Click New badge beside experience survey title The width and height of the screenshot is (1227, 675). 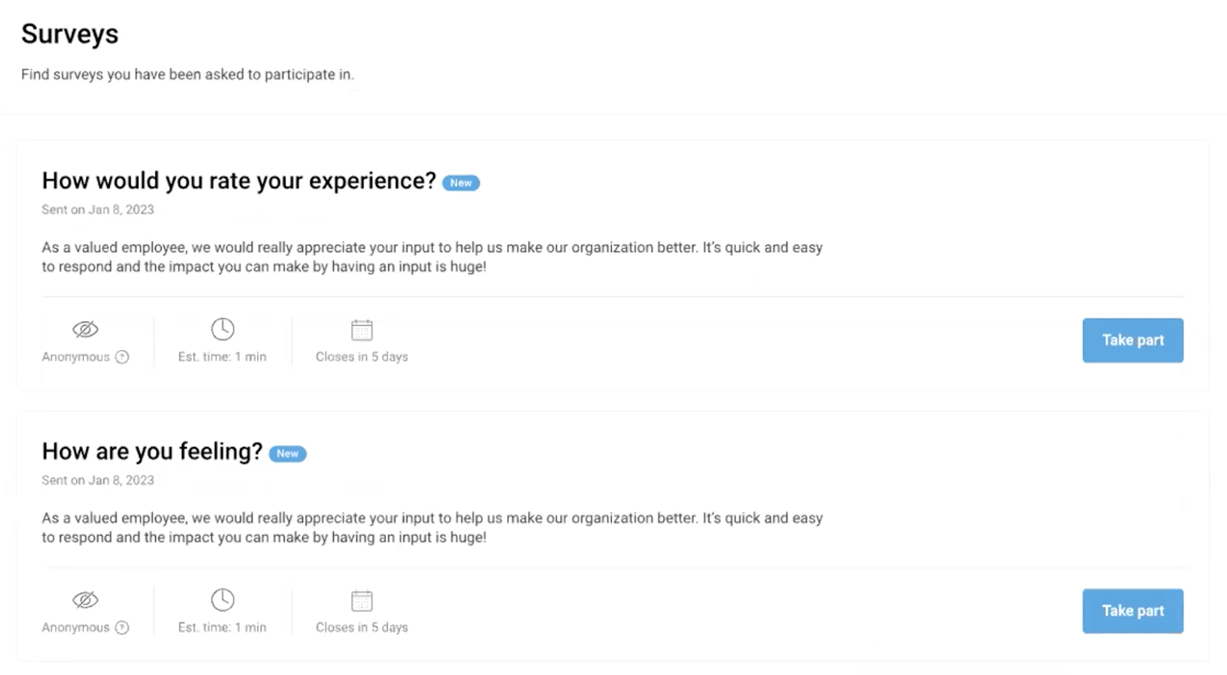coord(461,183)
